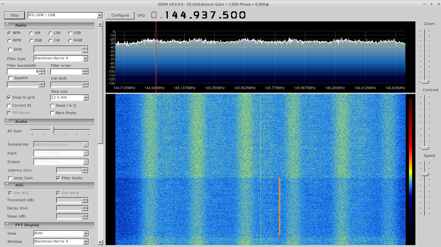Screen dimensions: 441x247
Task: Enable the Squelch checkbox
Action: click(10, 78)
